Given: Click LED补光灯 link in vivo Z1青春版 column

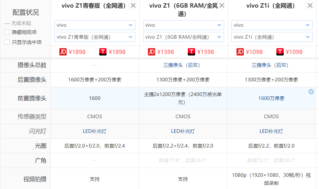Looking at the screenshot, I should pyautogui.click(x=95, y=131).
